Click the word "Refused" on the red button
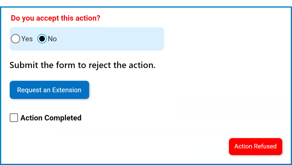 pyautogui.click(x=265, y=146)
